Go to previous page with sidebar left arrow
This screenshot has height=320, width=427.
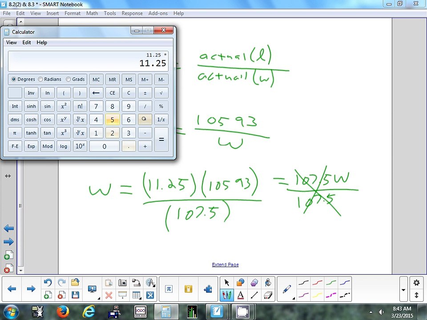pos(9,228)
